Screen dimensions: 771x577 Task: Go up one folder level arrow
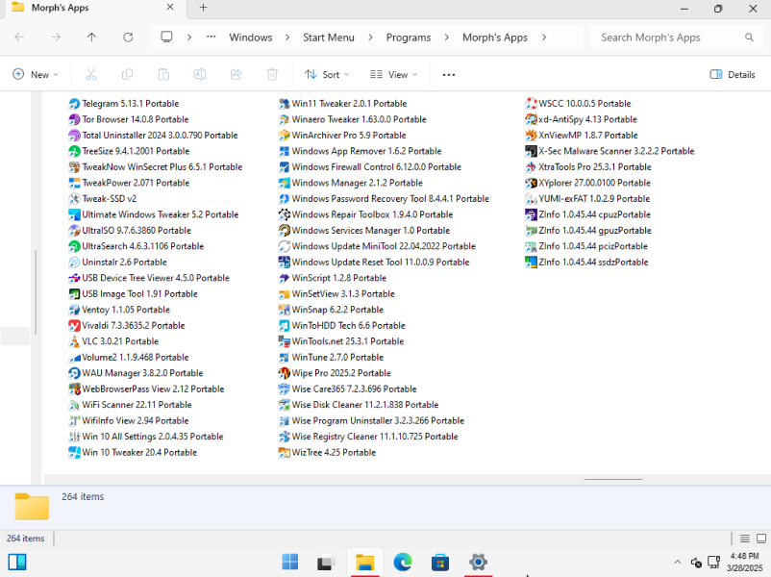pos(91,38)
